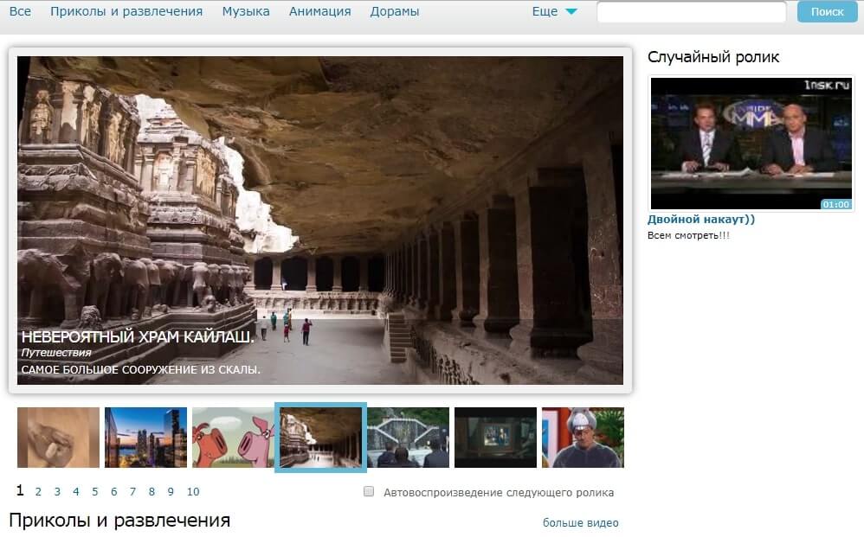Screen dimensions: 864x537
Task: Open the 'Еще' dropdown menu
Action: click(554, 12)
